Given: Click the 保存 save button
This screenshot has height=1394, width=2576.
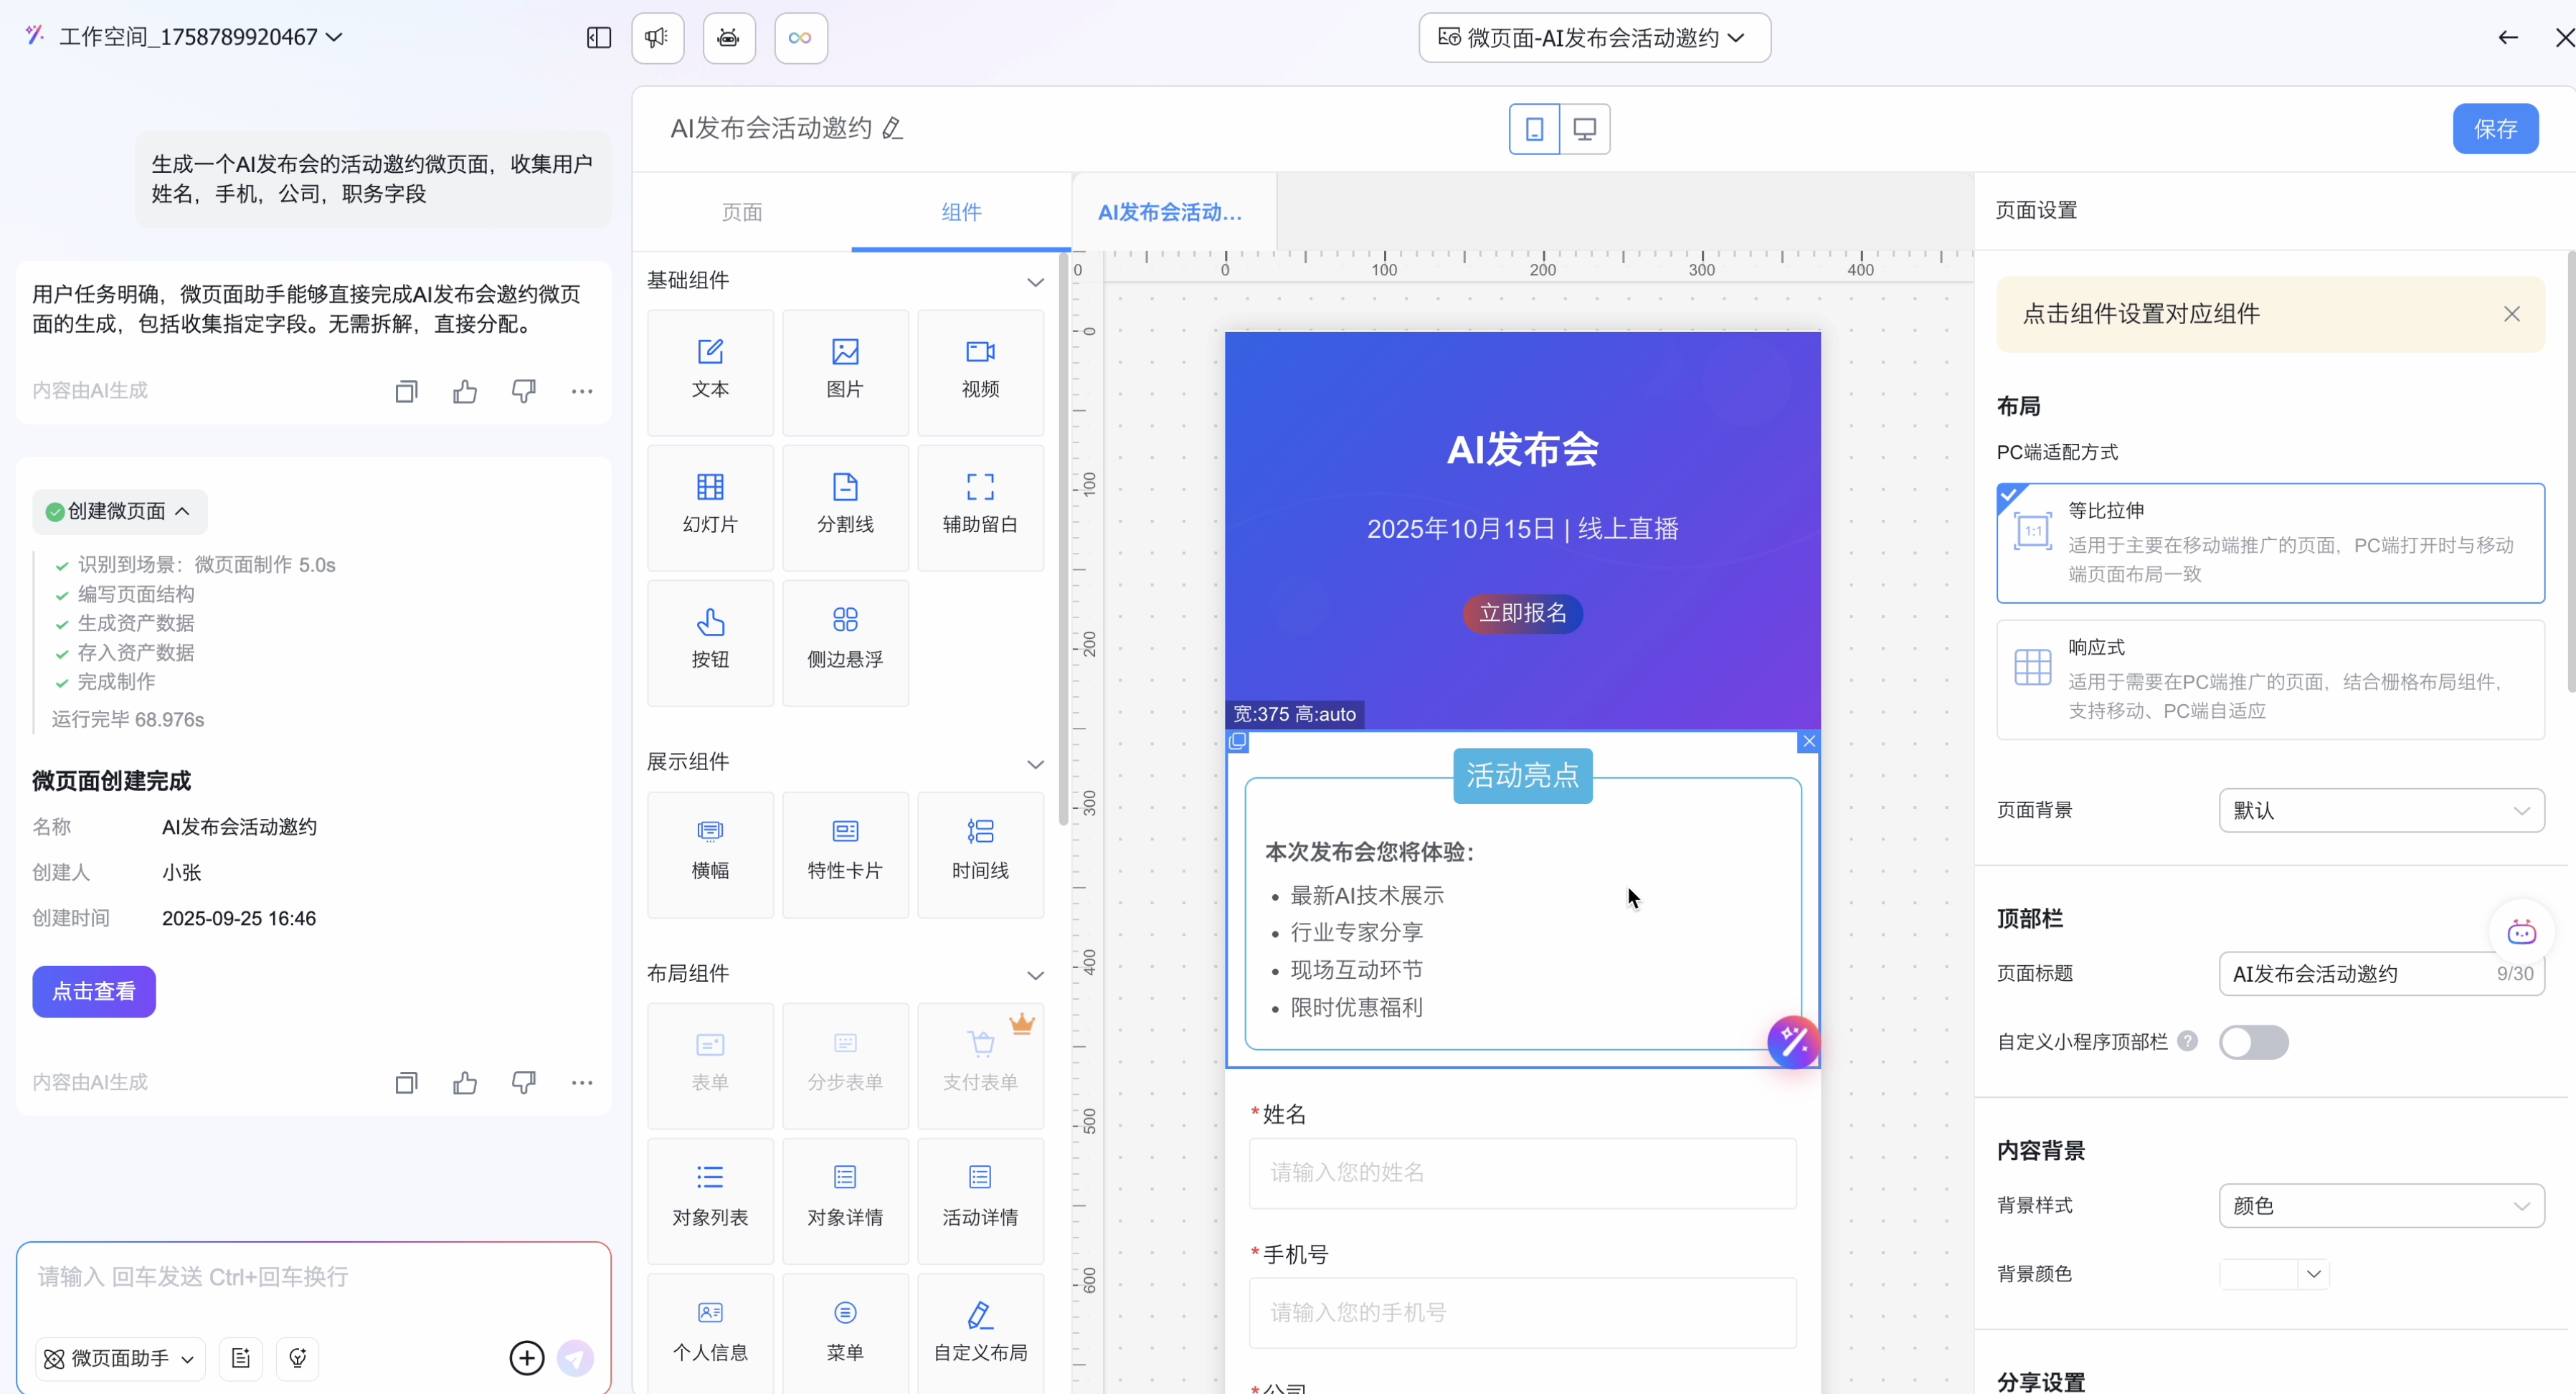Looking at the screenshot, I should [2495, 129].
